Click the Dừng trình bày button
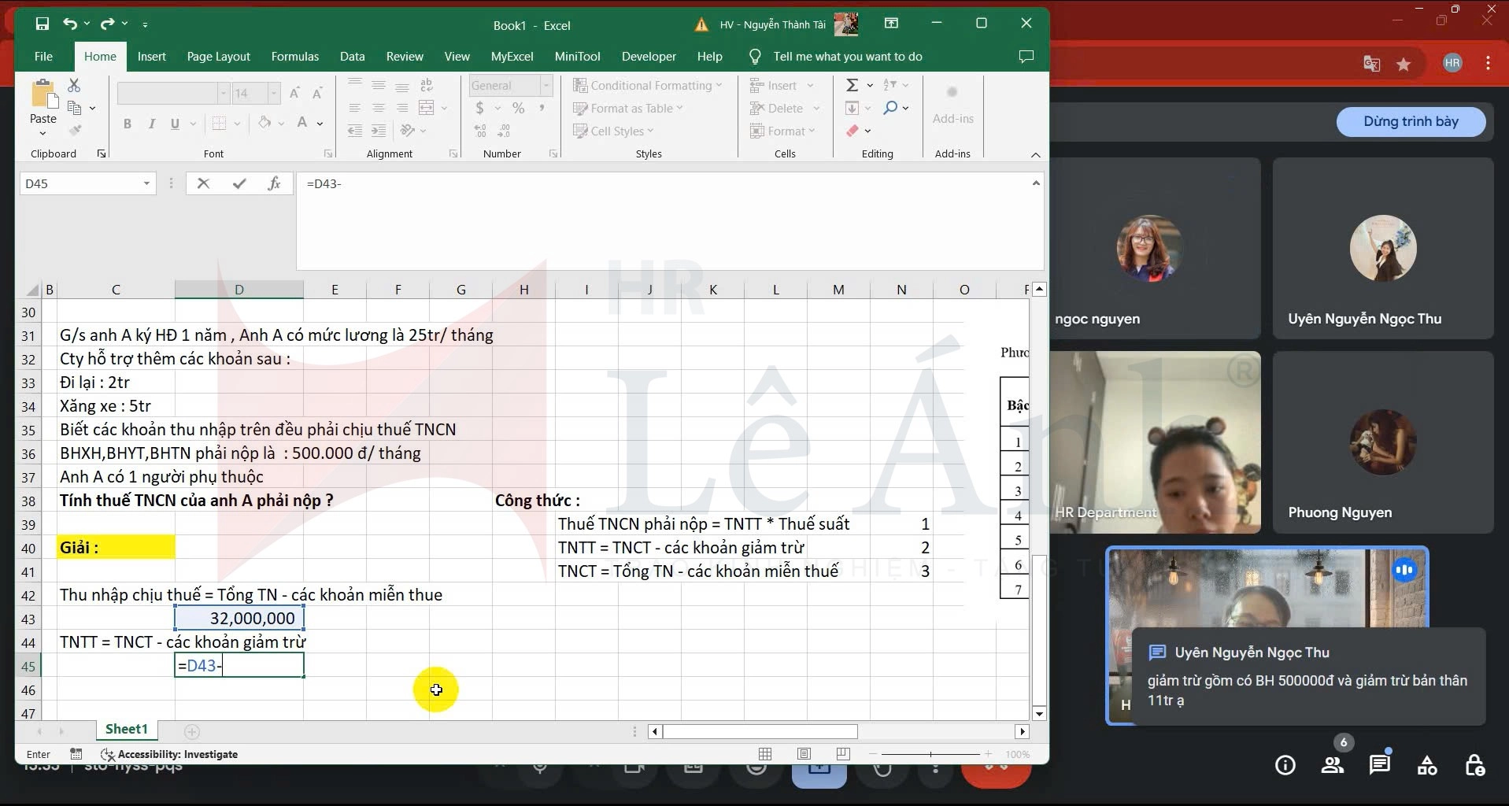This screenshot has height=806, width=1509. [x=1411, y=122]
